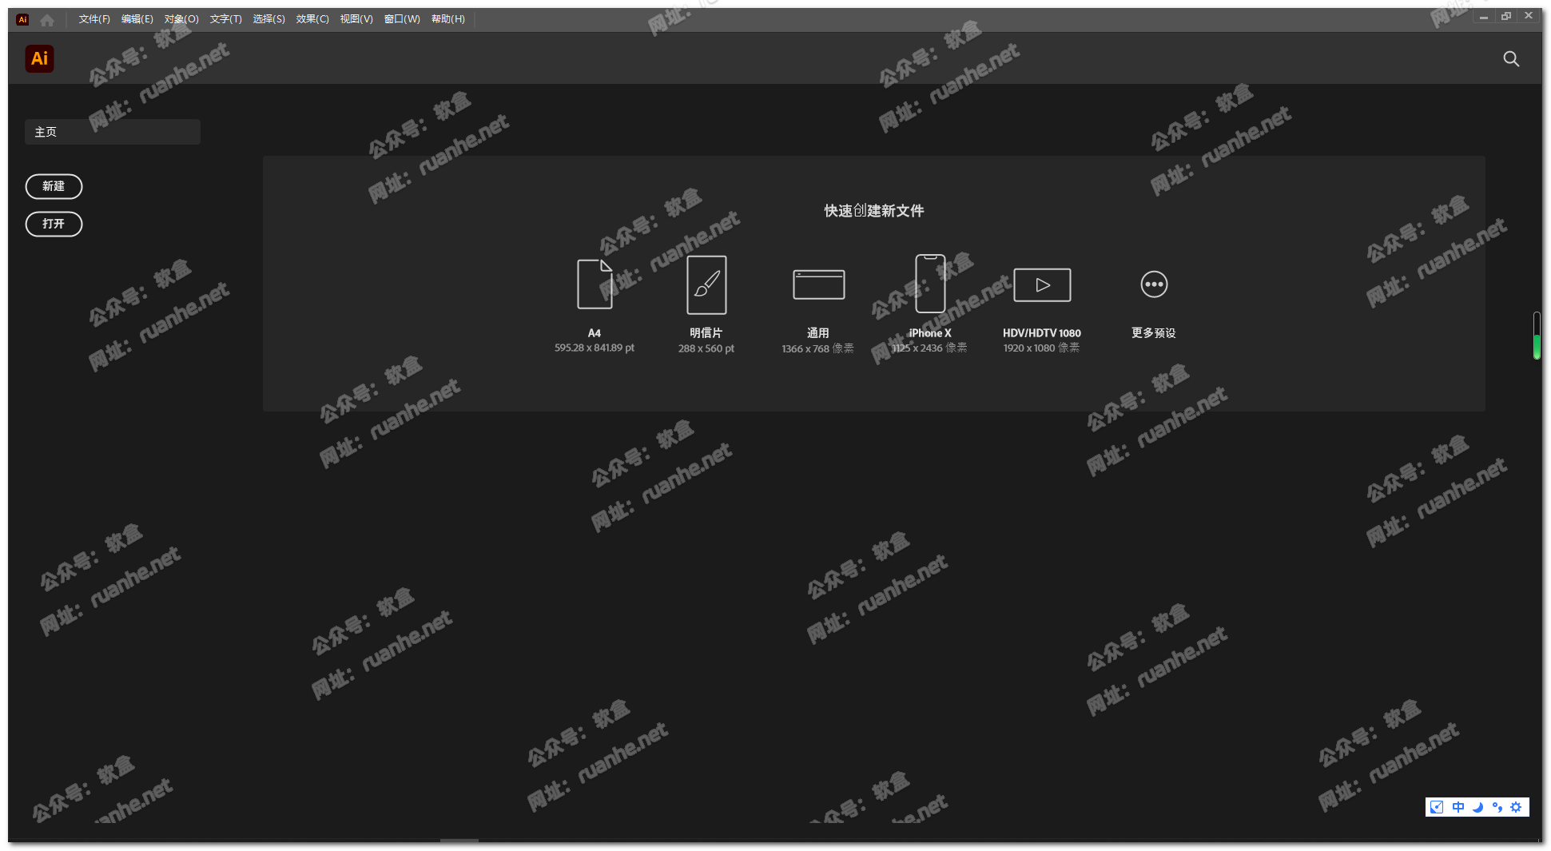Click the large Ai logo

[x=39, y=59]
